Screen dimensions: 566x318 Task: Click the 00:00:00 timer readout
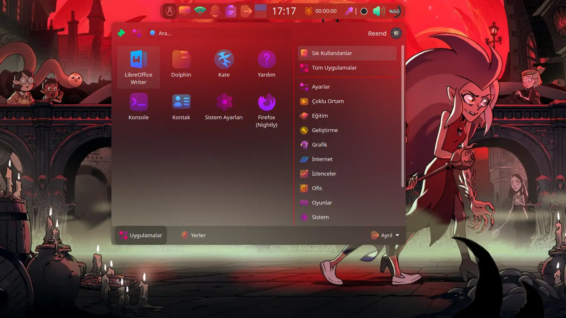click(326, 11)
